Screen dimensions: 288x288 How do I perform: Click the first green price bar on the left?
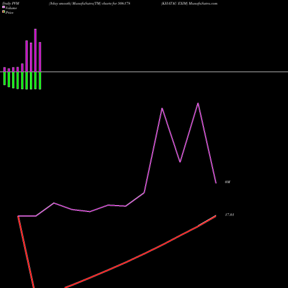[x=5, y=78]
